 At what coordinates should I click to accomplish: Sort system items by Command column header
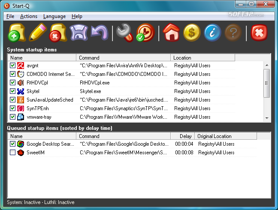(x=124, y=58)
